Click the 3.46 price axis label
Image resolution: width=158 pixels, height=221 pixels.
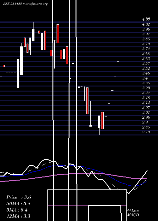click(146, 73)
